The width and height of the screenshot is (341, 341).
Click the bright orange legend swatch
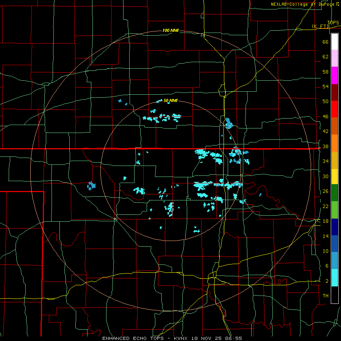(x=335, y=143)
